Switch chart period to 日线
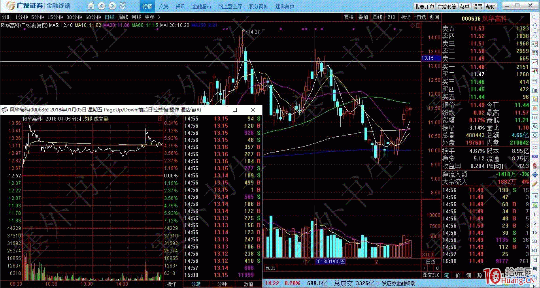 tap(110, 17)
